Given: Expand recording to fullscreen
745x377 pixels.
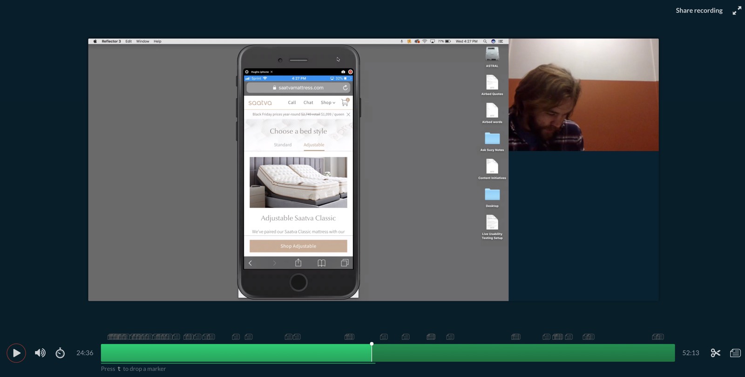Looking at the screenshot, I should coord(737,10).
